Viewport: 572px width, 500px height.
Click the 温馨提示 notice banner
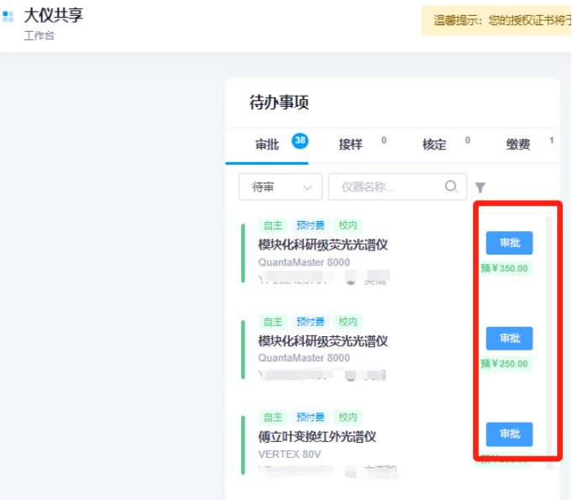(496, 20)
